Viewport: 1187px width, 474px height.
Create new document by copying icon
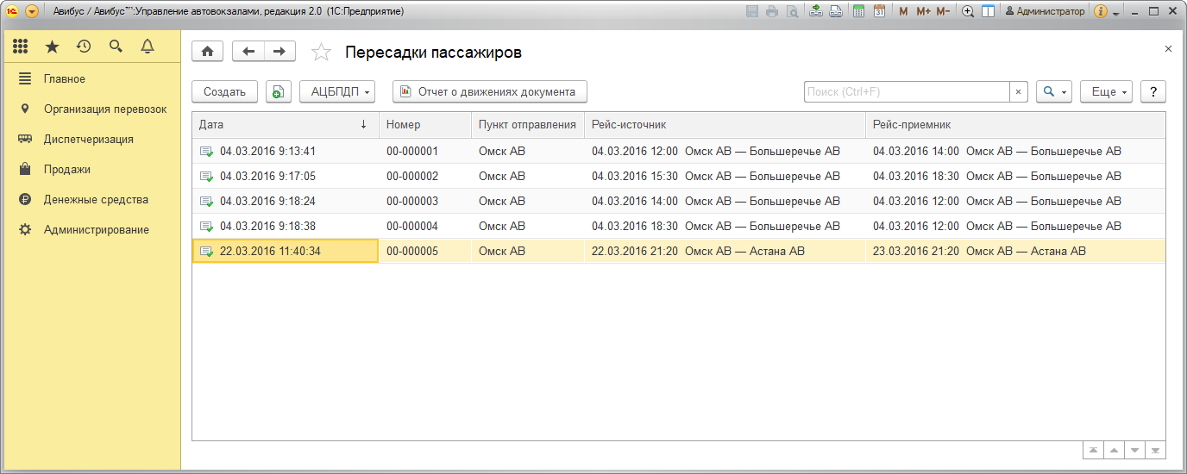(278, 92)
